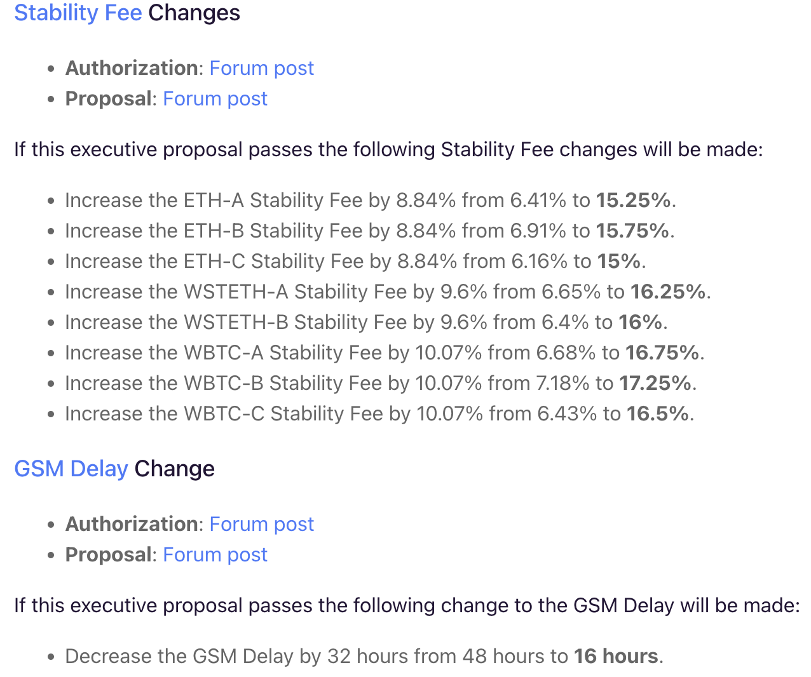
Task: Click the ETH-C Stability Fee list item
Action: [356, 261]
